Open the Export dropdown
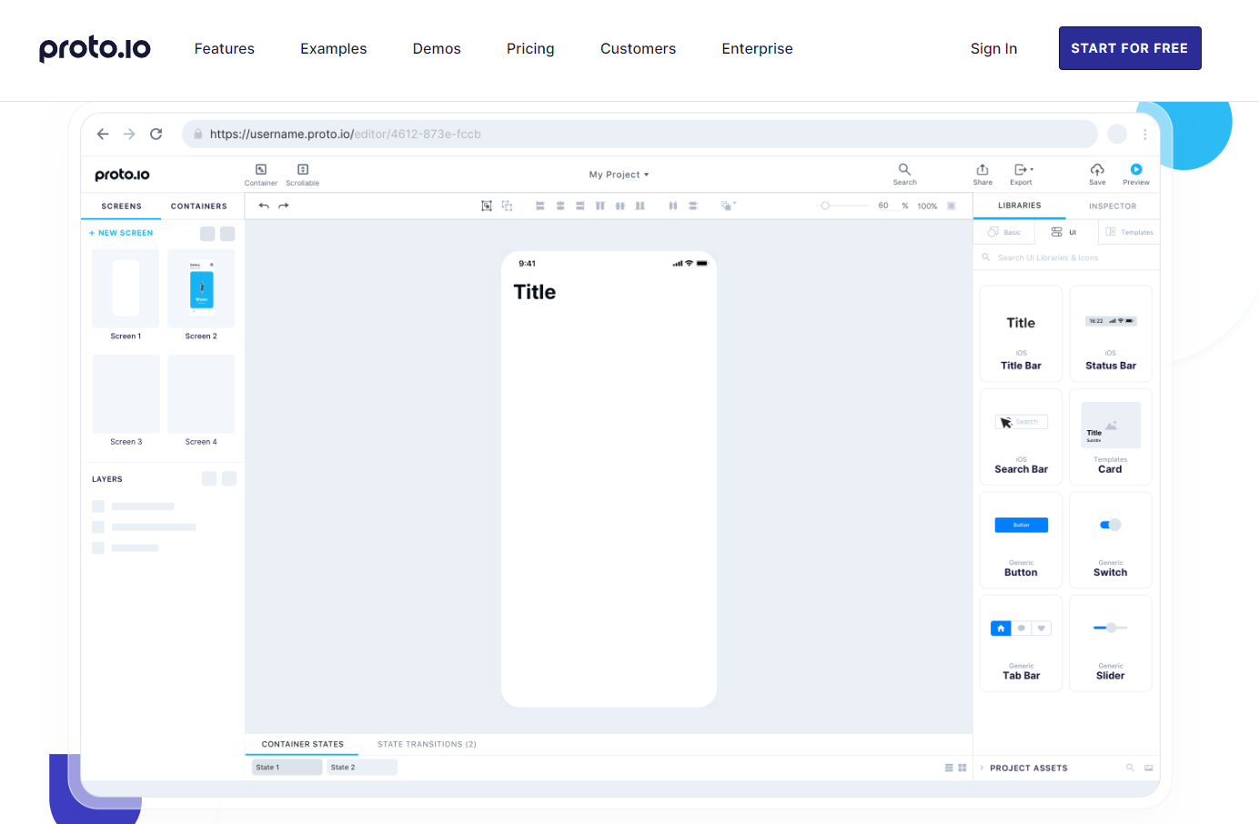1259x824 pixels. (x=1022, y=175)
